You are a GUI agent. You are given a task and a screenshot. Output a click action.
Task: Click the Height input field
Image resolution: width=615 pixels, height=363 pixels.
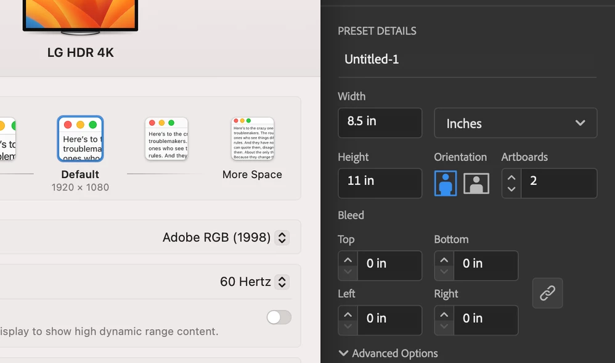pyautogui.click(x=380, y=183)
